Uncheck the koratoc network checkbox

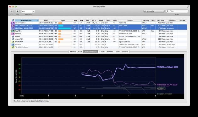click(13, 34)
